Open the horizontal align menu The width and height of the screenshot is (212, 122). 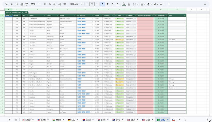(x=143, y=4)
